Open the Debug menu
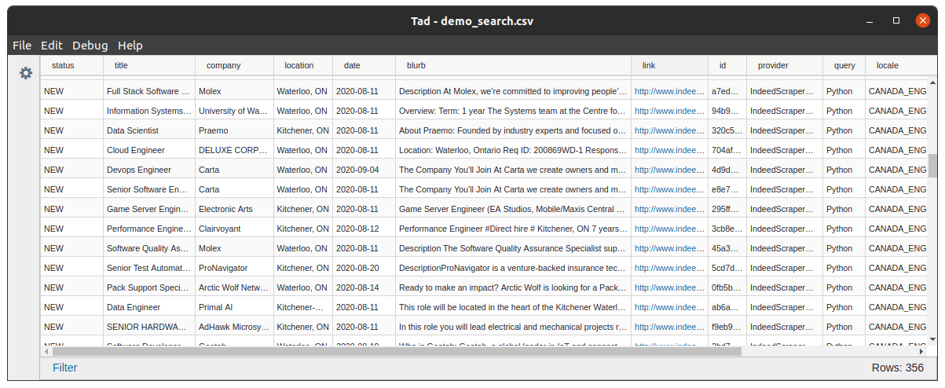Screen dimensions: 945x388 (x=90, y=46)
